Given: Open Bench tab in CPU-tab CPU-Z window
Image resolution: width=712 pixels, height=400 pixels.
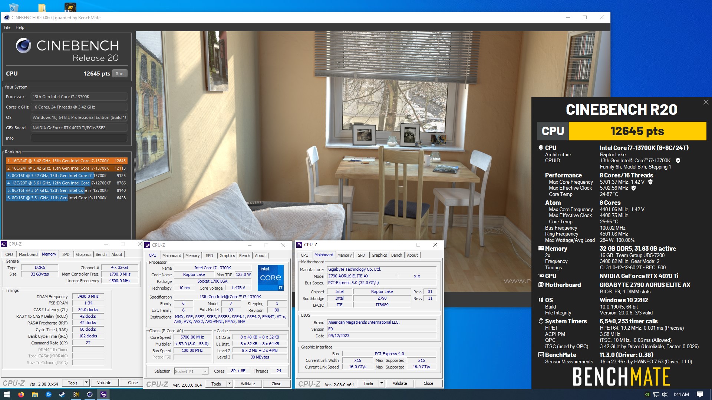Looking at the screenshot, I should (244, 256).
